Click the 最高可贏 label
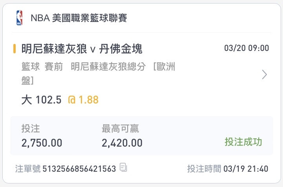Screen dimensions: 283x187 point(120,129)
